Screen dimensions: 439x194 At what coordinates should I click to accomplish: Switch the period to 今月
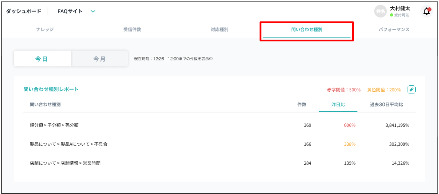pyautogui.click(x=99, y=59)
